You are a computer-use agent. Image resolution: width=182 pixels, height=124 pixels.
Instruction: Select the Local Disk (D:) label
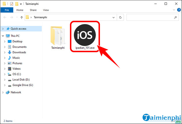tap(21, 80)
